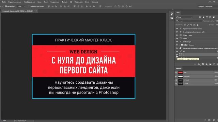
Task: Filter layers by adjustment layers icon
Action: tap(203, 17)
